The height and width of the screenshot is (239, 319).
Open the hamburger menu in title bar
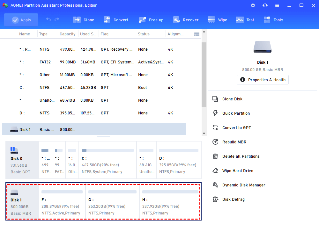point(277,5)
